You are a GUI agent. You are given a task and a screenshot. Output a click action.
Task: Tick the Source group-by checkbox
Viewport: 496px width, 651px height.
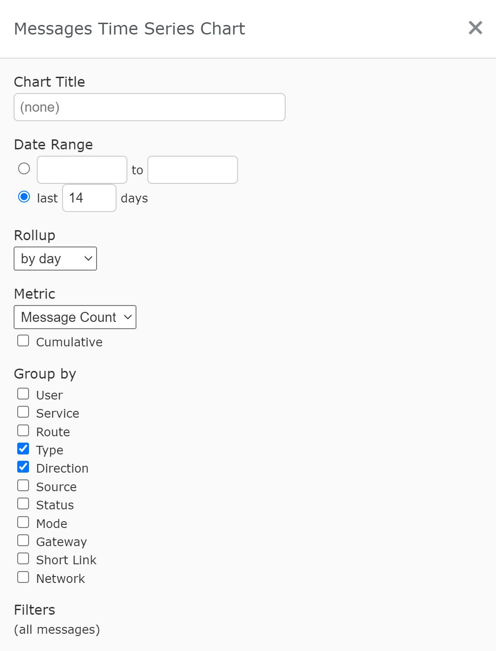23,486
